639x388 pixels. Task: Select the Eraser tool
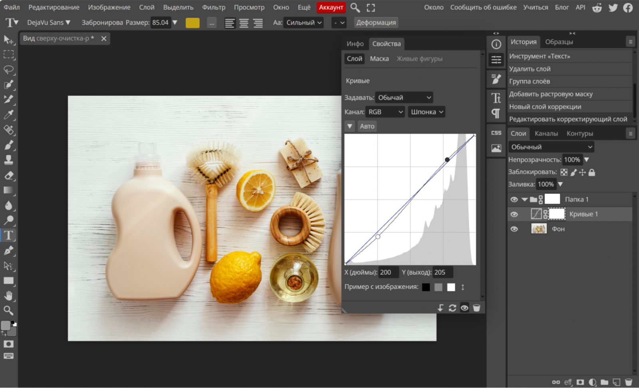point(9,175)
